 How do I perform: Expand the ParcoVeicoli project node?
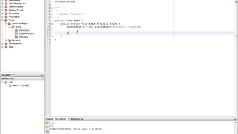[3, 13]
